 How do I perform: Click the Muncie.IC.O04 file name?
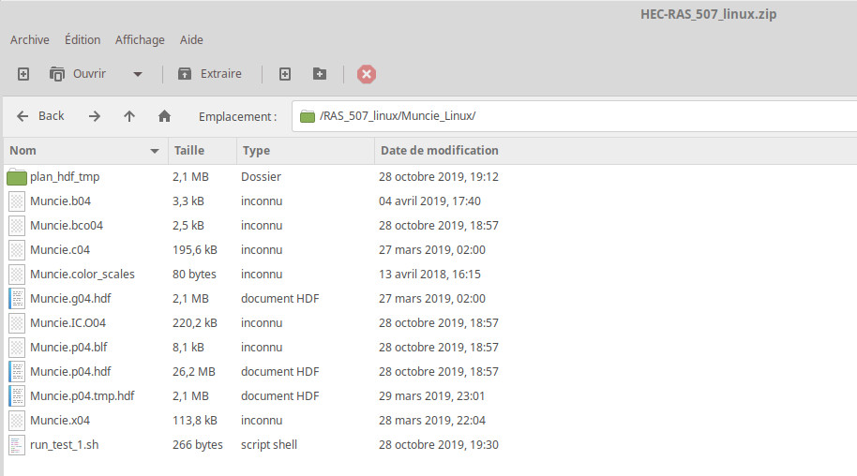click(x=68, y=323)
